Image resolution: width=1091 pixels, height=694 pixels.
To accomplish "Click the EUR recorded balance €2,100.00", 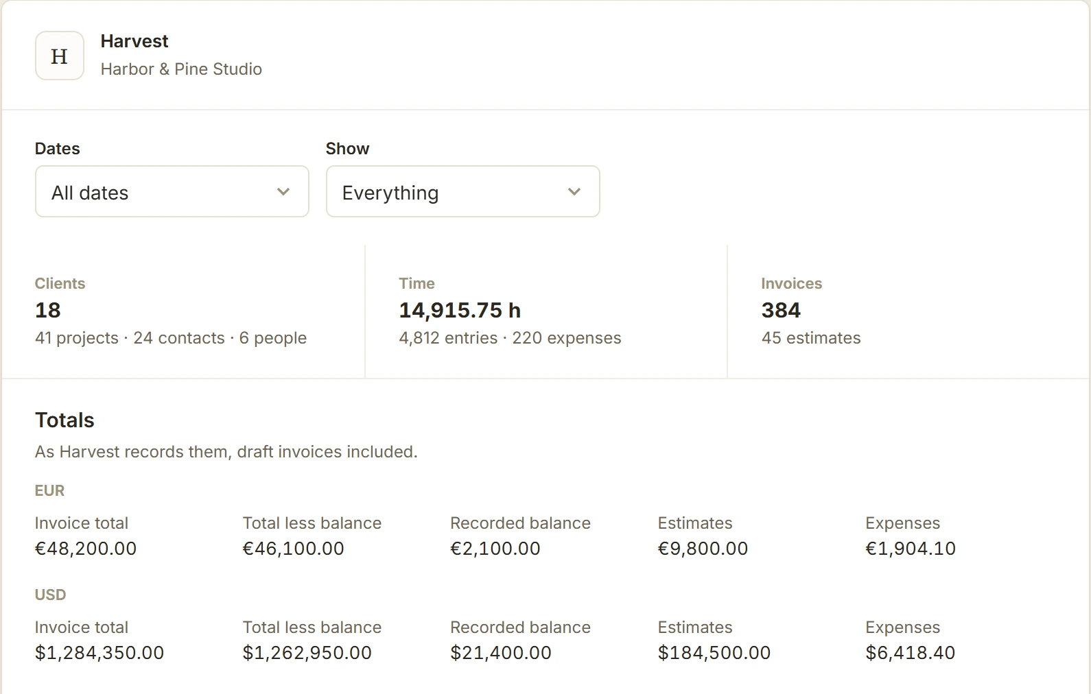I will [495, 549].
